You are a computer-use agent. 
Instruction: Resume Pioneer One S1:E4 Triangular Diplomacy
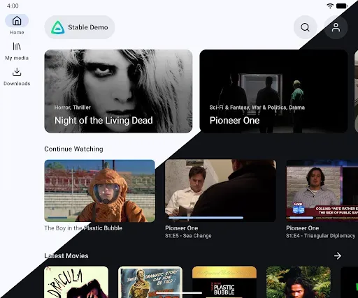tap(322, 191)
